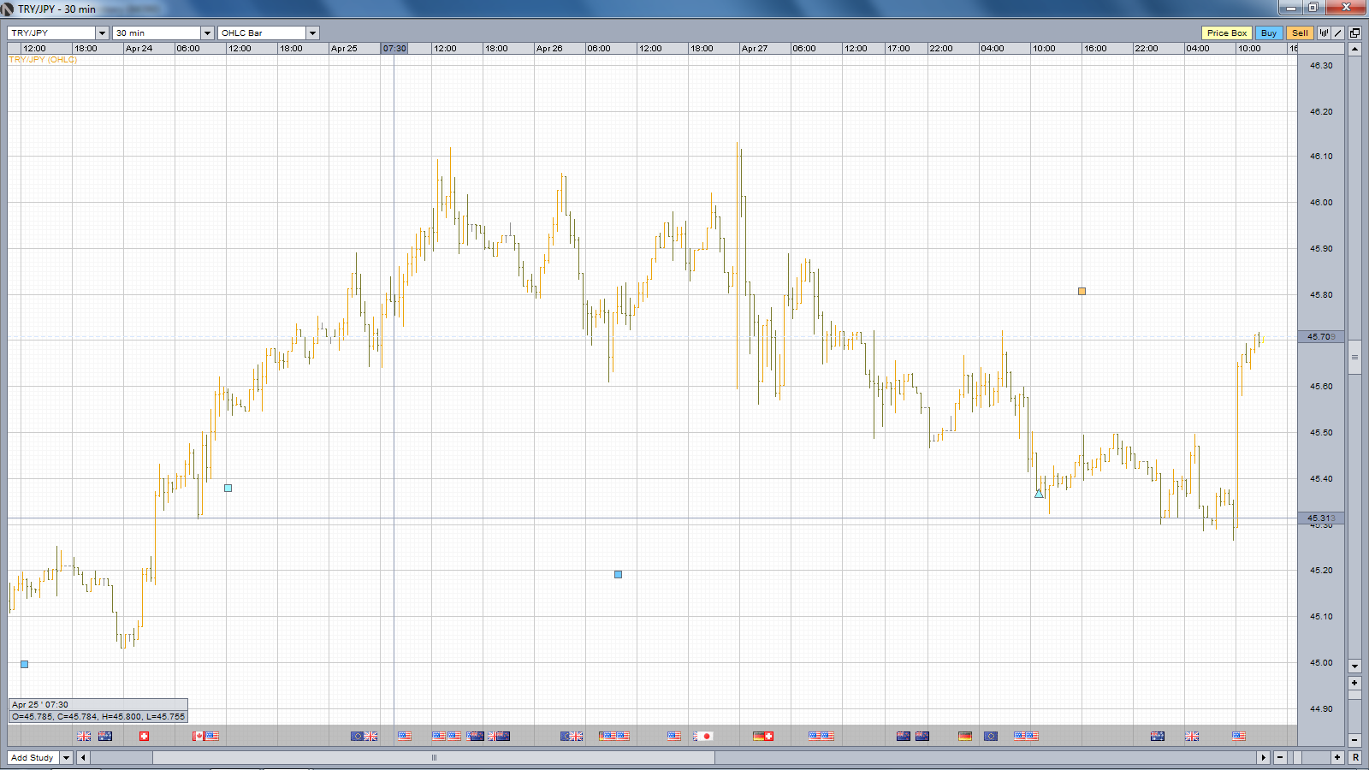Click the Japan flag news event icon
The image size is (1369, 770).
(x=707, y=736)
